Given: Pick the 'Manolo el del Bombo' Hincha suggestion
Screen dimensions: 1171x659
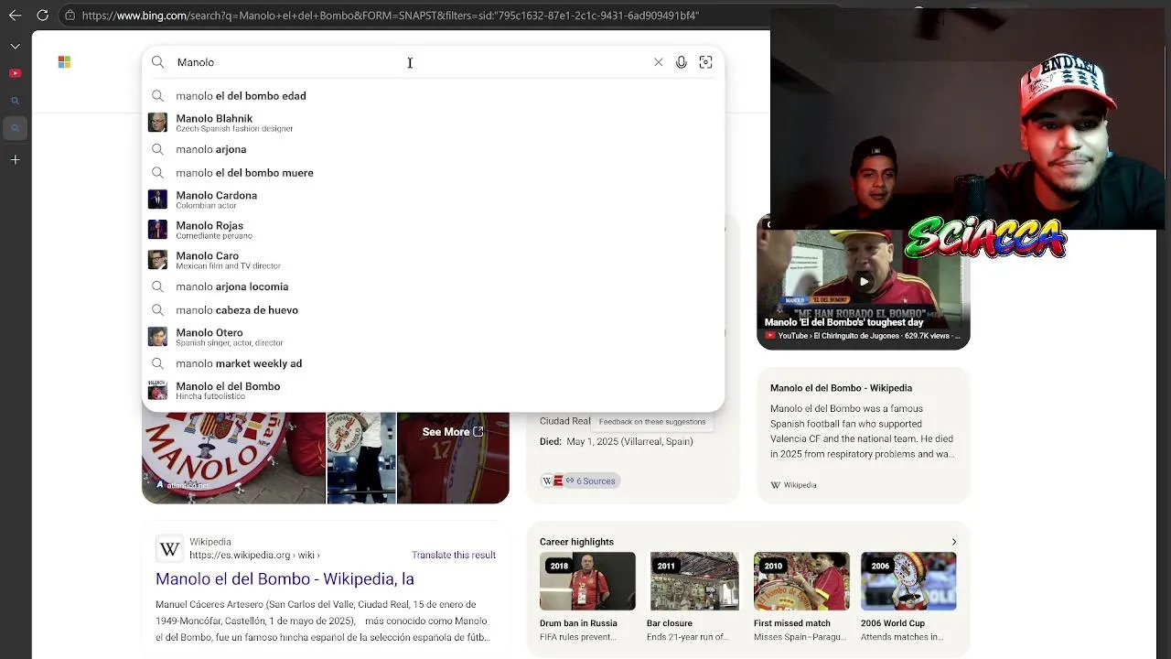Looking at the screenshot, I should (x=434, y=391).
